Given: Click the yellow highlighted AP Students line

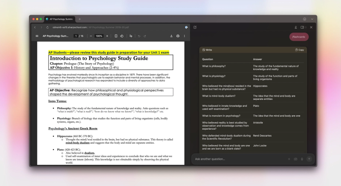Looking at the screenshot, I should point(109,52).
